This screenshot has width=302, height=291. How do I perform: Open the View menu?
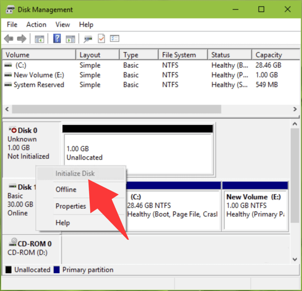tap(62, 25)
